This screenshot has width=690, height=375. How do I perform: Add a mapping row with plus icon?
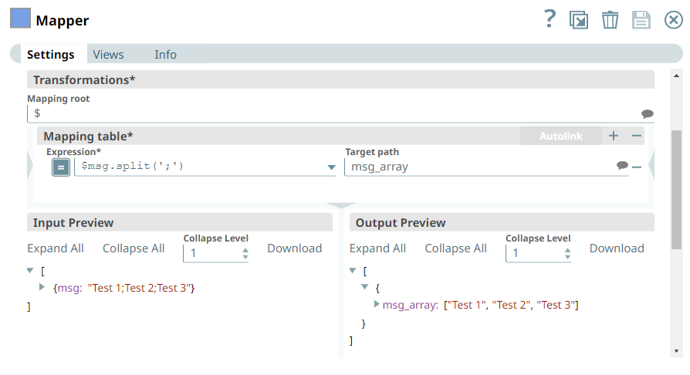click(x=614, y=136)
